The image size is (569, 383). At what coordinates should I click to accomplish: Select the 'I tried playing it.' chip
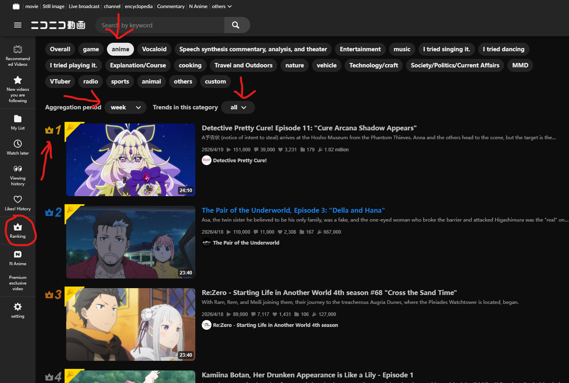[x=73, y=65]
